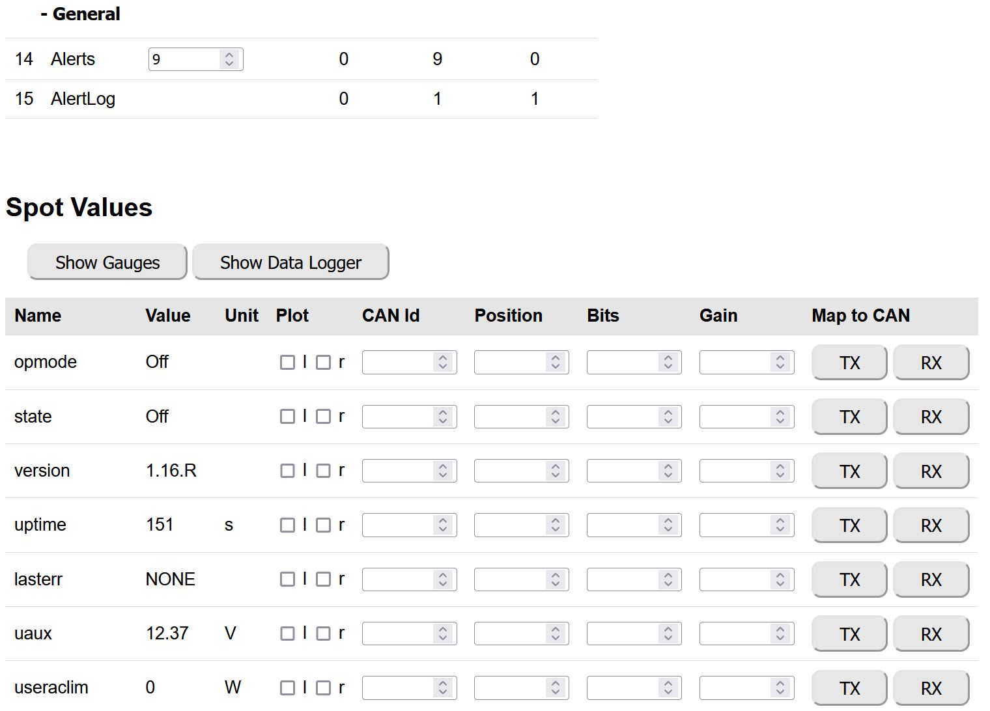Click the Position stepper for state row
The image size is (990, 711).
[x=555, y=417]
